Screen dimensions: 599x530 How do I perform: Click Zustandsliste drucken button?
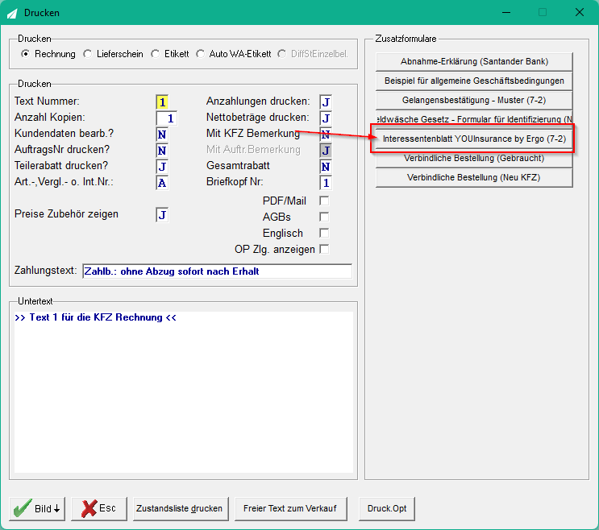(181, 508)
